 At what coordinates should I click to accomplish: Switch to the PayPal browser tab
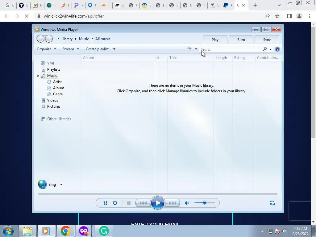point(228,5)
